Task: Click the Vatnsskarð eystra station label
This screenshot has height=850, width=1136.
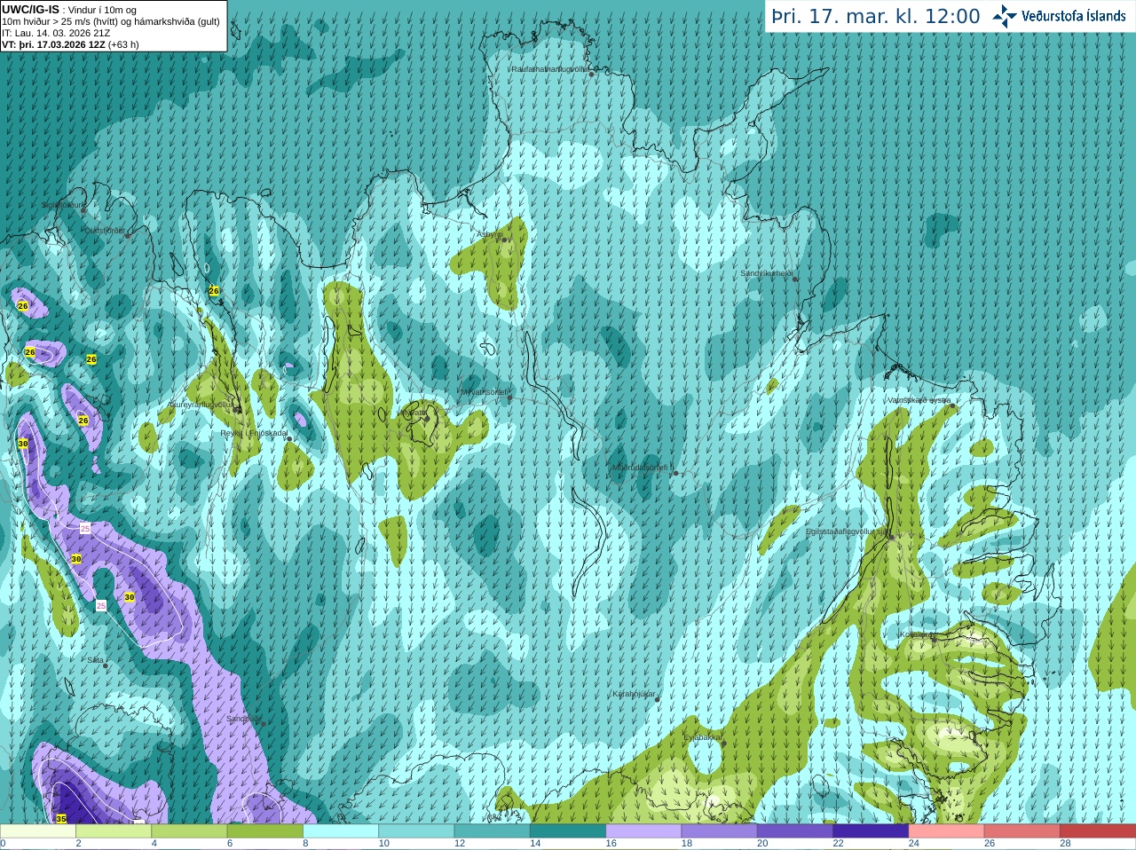Action: [919, 400]
